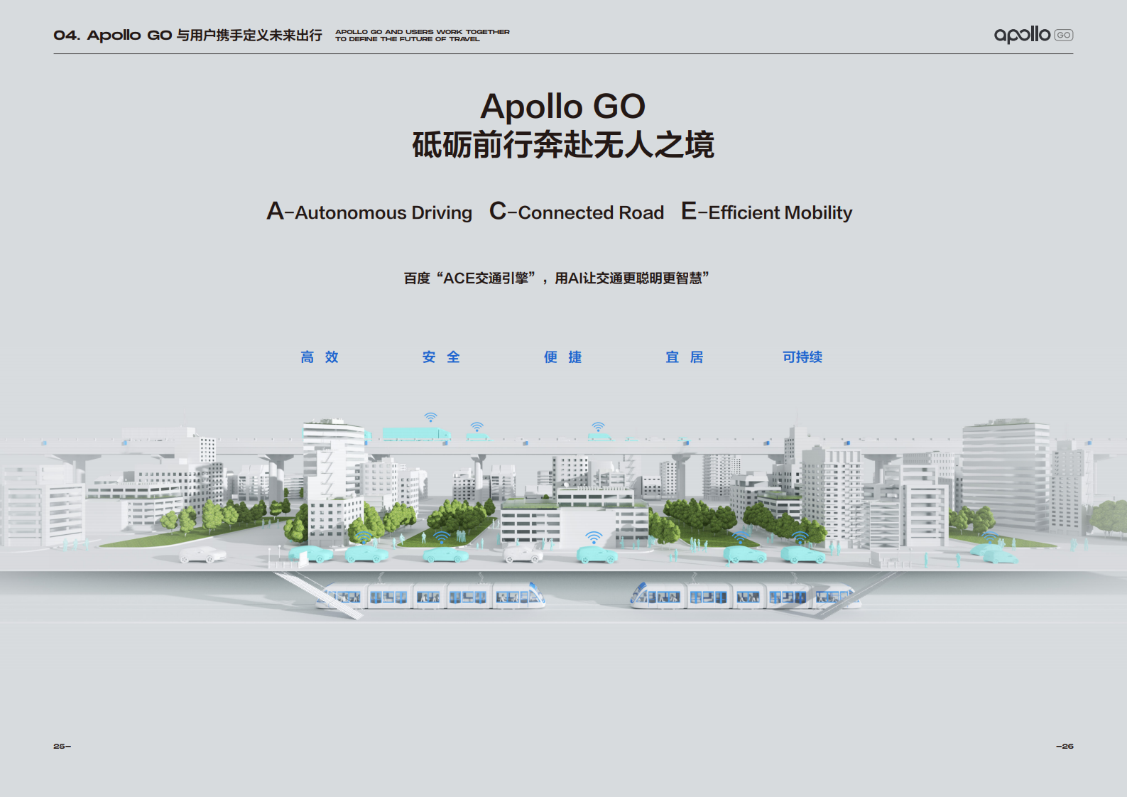The width and height of the screenshot is (1127, 797).
Task: Click the '宜居' label
Action: coord(685,357)
